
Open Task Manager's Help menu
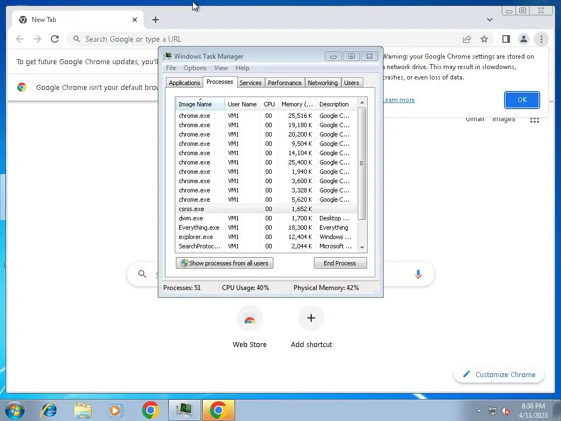point(242,67)
